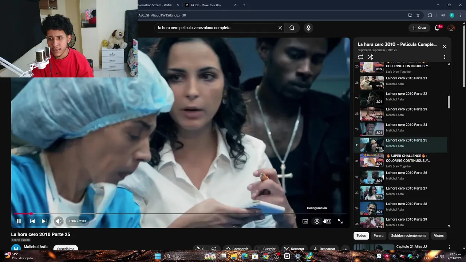Viewport: 466px width, 262px height.
Task: Select the Subidos recientemente filter chip
Action: 408,236
